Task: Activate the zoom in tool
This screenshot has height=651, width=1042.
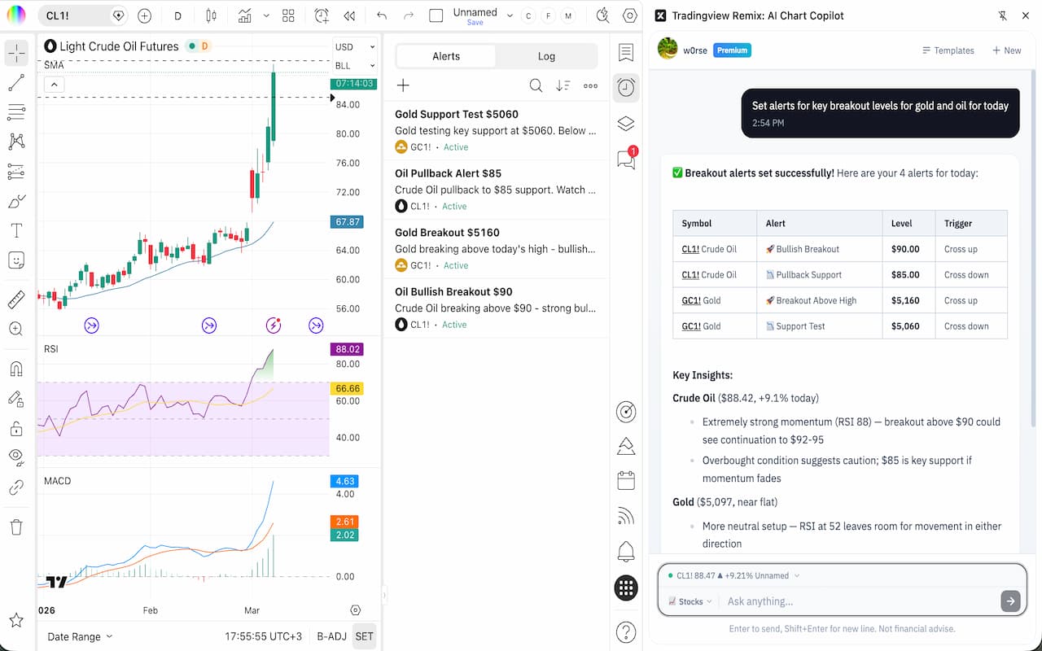Action: point(16,329)
